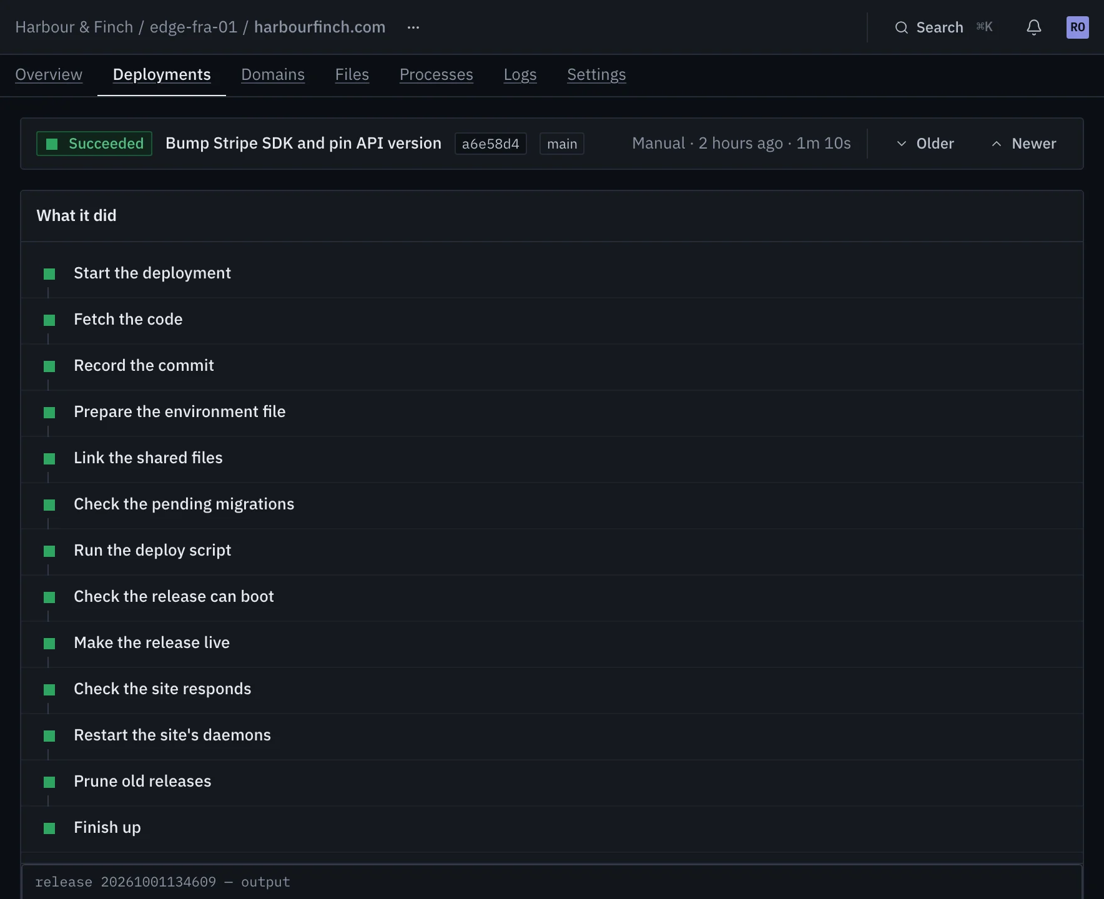Click the main branch badge
1104x899 pixels.
(562, 144)
